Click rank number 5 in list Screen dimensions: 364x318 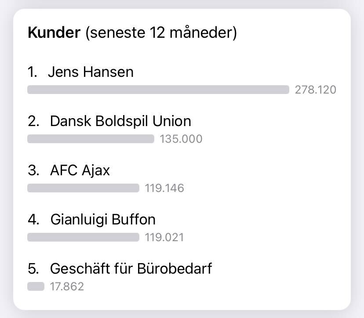33,269
